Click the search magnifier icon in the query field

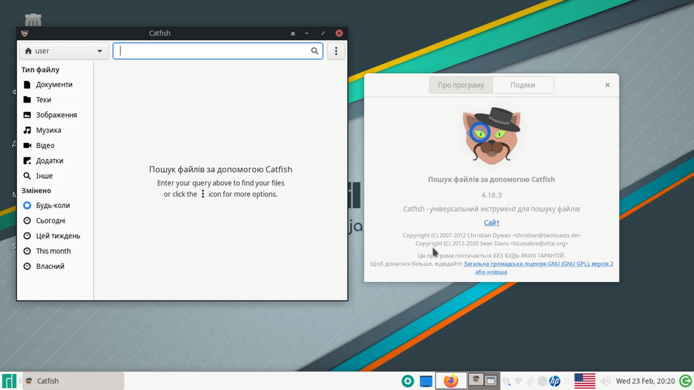point(314,51)
